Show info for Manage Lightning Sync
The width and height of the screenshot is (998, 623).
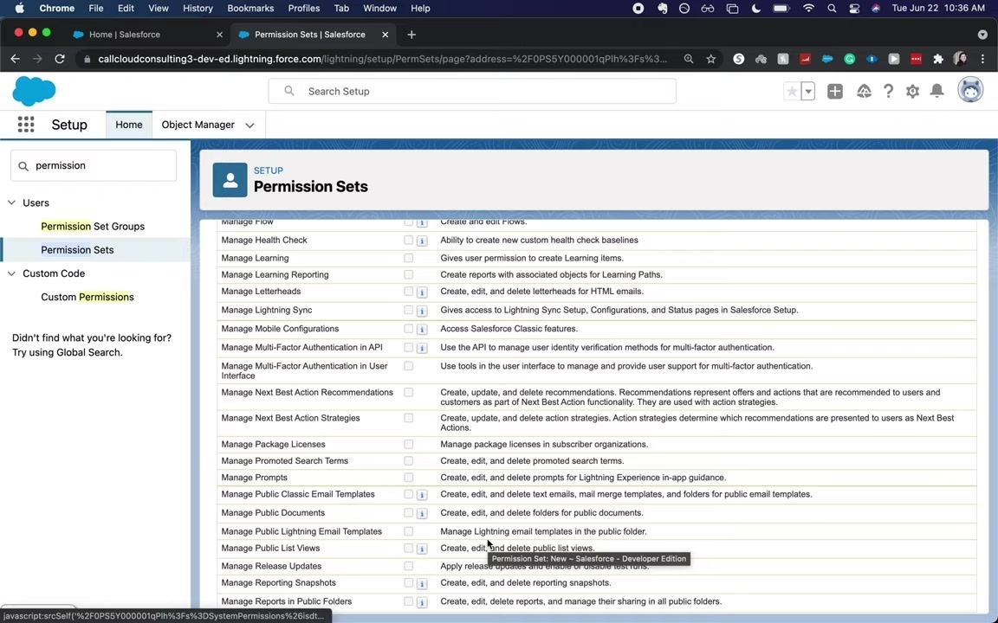tap(422, 311)
